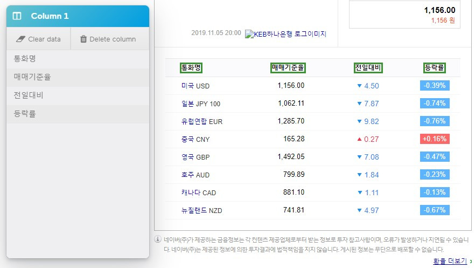Select 등락률 entry in Column 1 list
475x268 pixels.
(78, 114)
